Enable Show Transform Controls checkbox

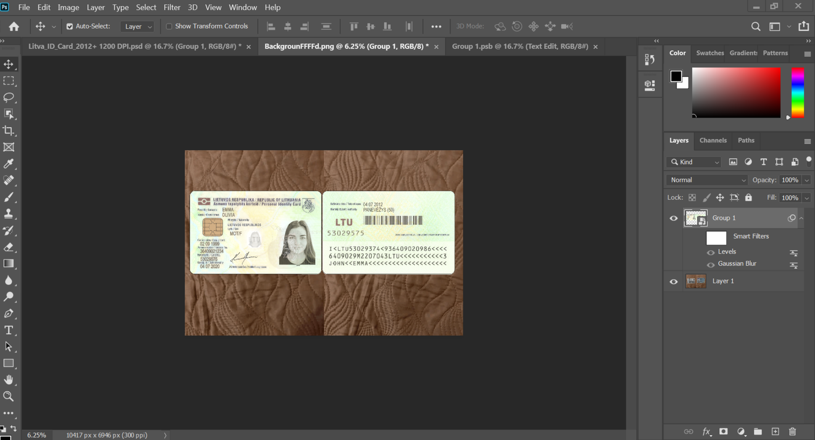click(x=169, y=26)
